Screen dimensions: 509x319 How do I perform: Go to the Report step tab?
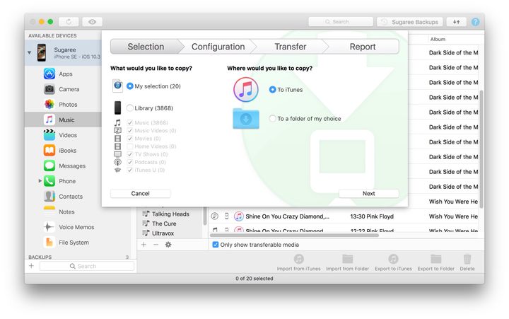pyautogui.click(x=363, y=47)
